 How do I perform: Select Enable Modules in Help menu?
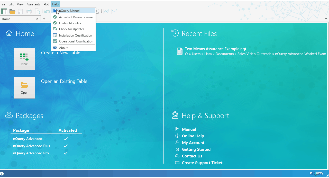pyautogui.click(x=73, y=23)
